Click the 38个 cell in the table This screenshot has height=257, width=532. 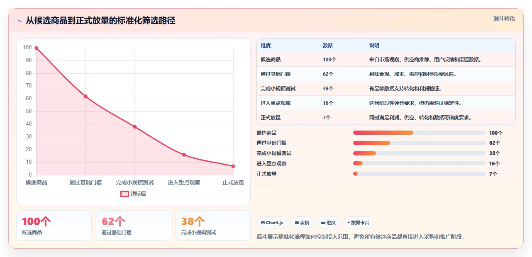coord(328,89)
